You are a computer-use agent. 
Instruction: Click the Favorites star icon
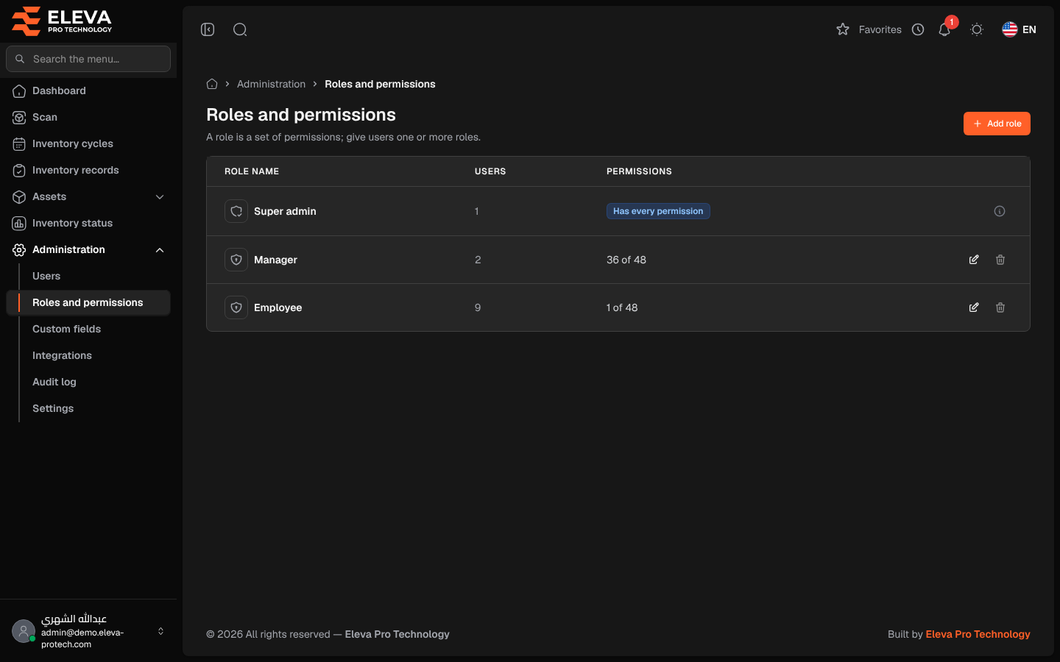click(843, 29)
